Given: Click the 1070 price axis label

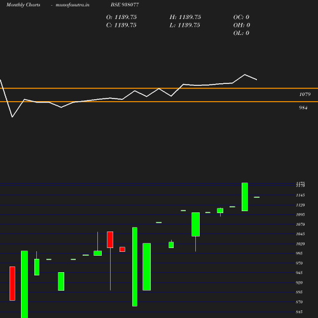Looking at the screenshot, I should click(x=300, y=225).
